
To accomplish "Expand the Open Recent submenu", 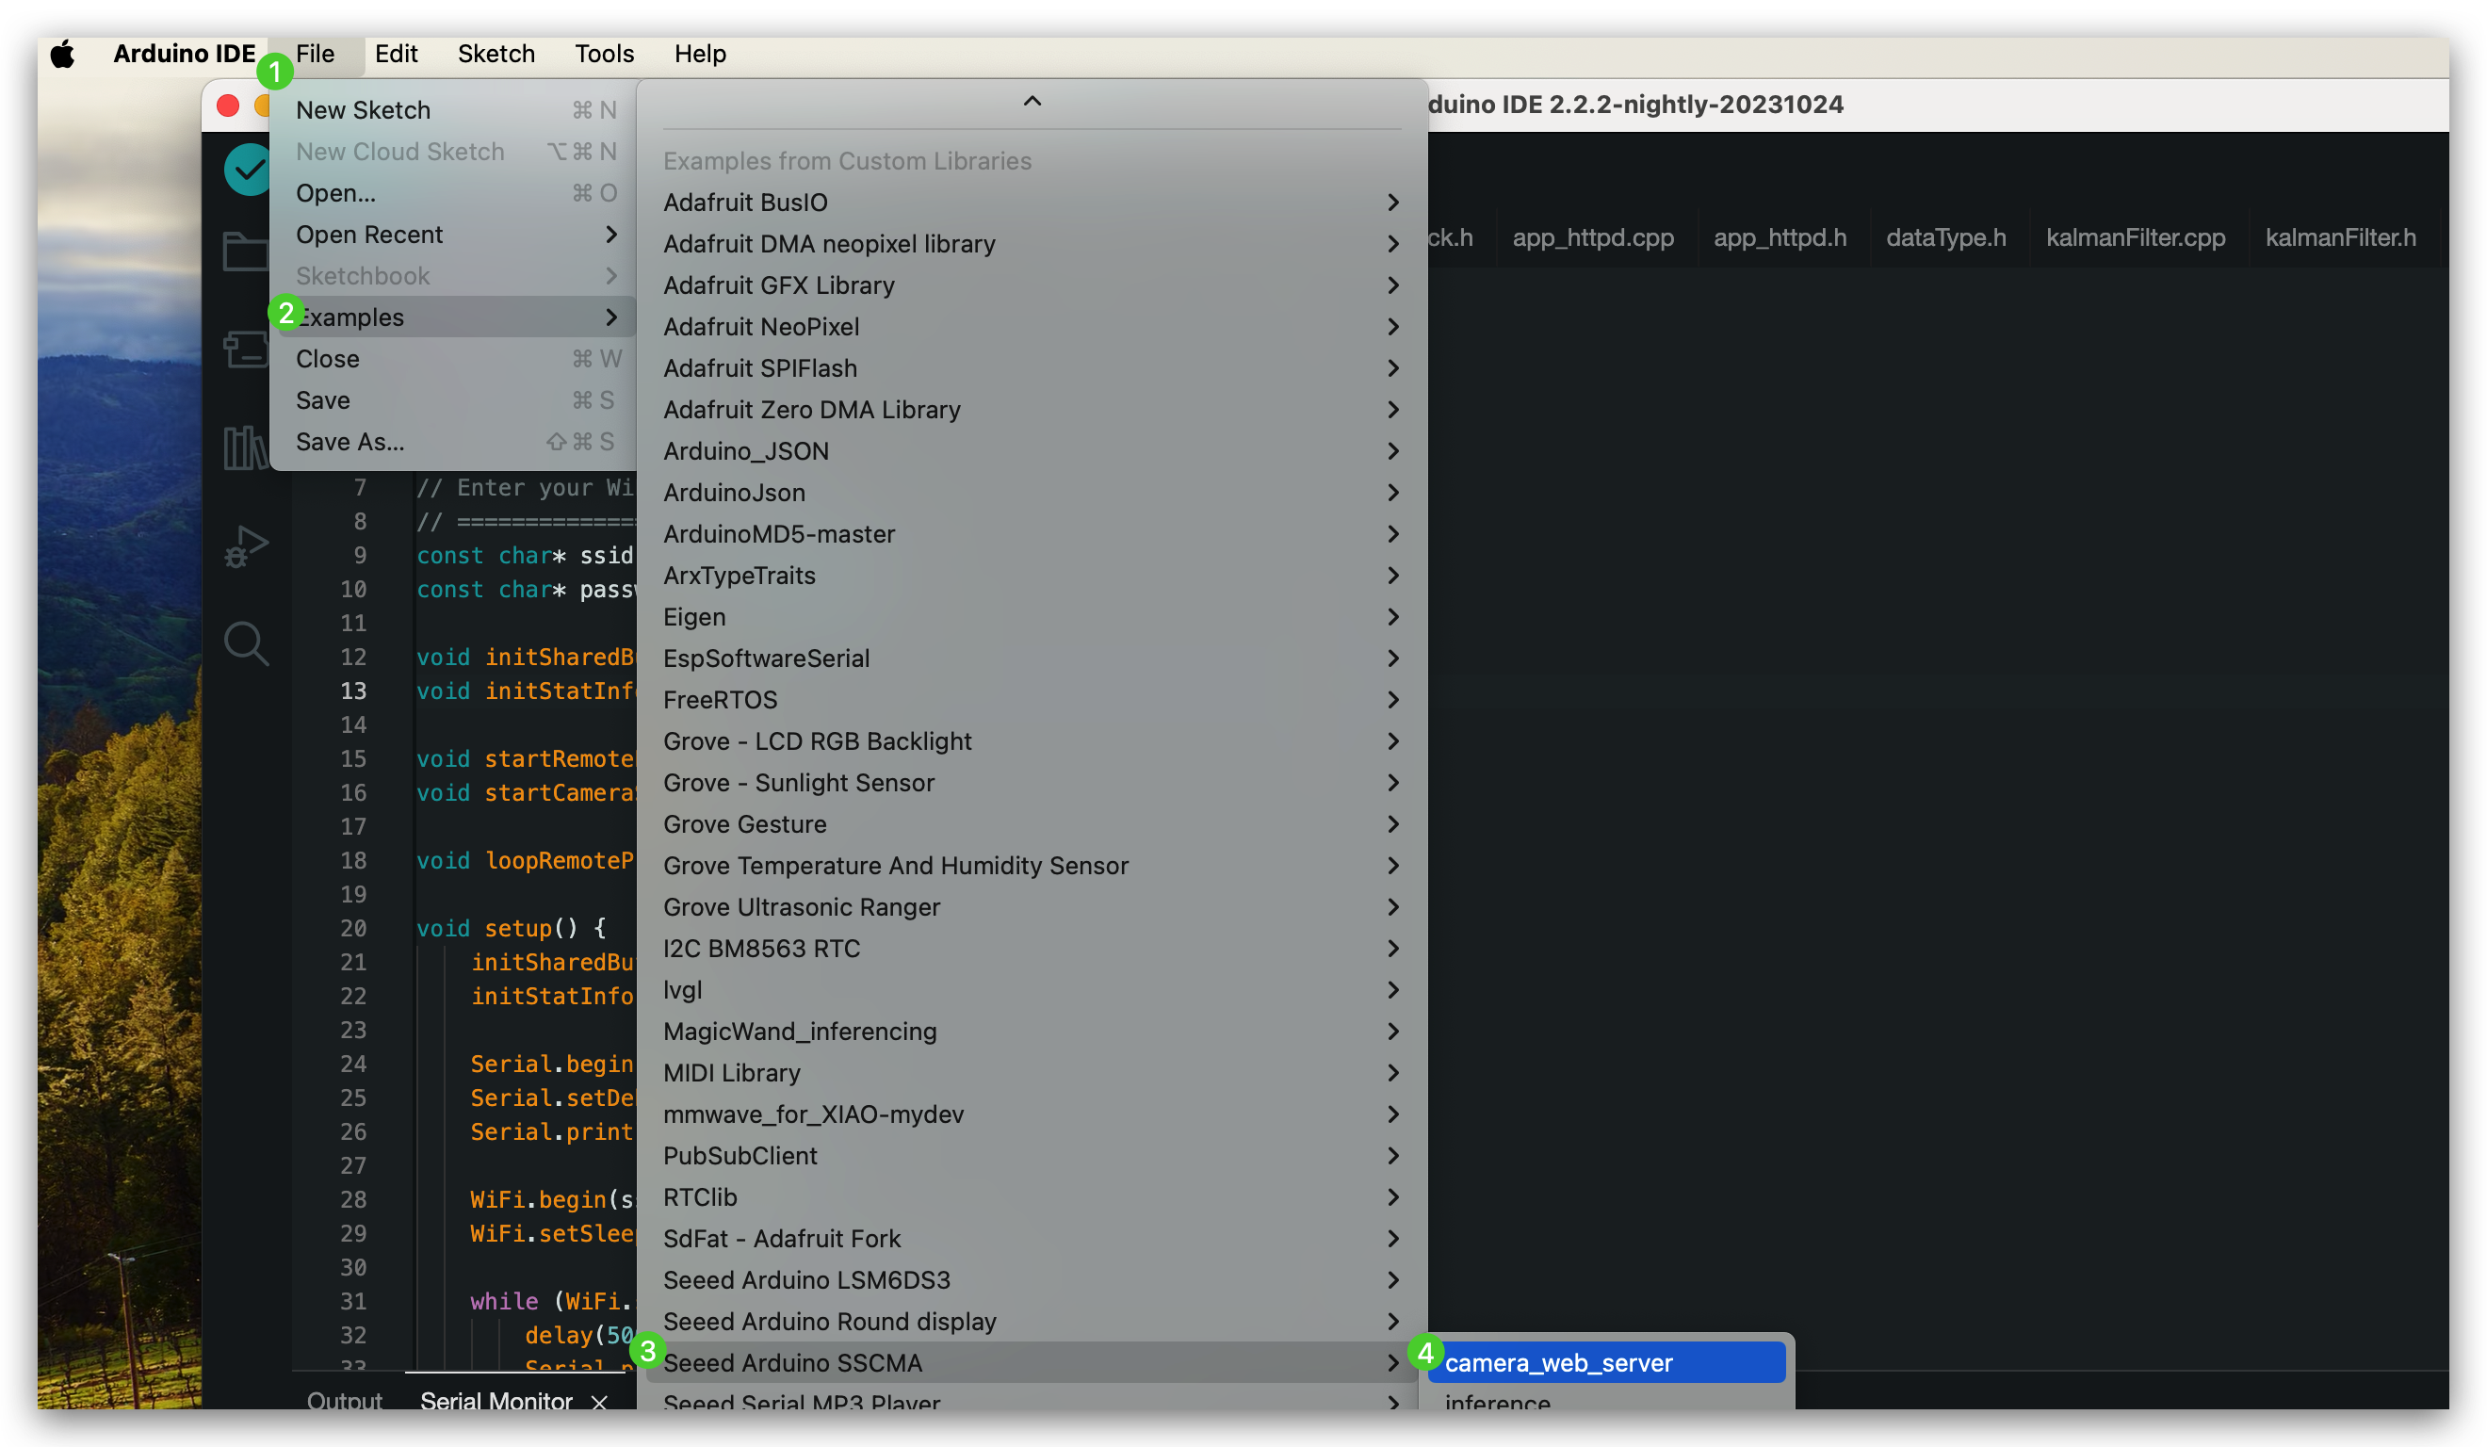I will (454, 235).
